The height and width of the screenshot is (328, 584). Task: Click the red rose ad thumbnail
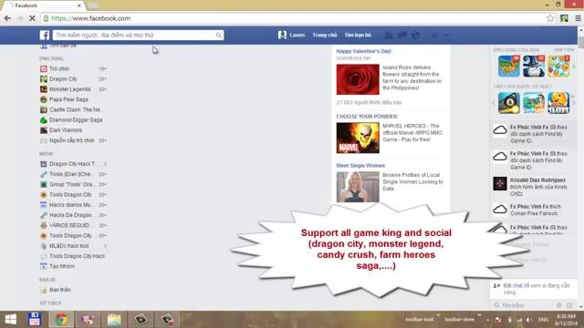tap(358, 79)
